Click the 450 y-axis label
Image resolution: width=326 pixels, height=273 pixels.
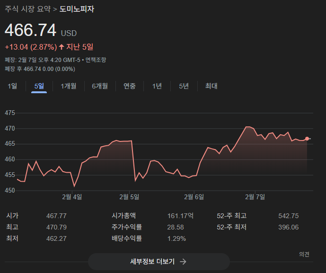pyautogui.click(x=10, y=191)
